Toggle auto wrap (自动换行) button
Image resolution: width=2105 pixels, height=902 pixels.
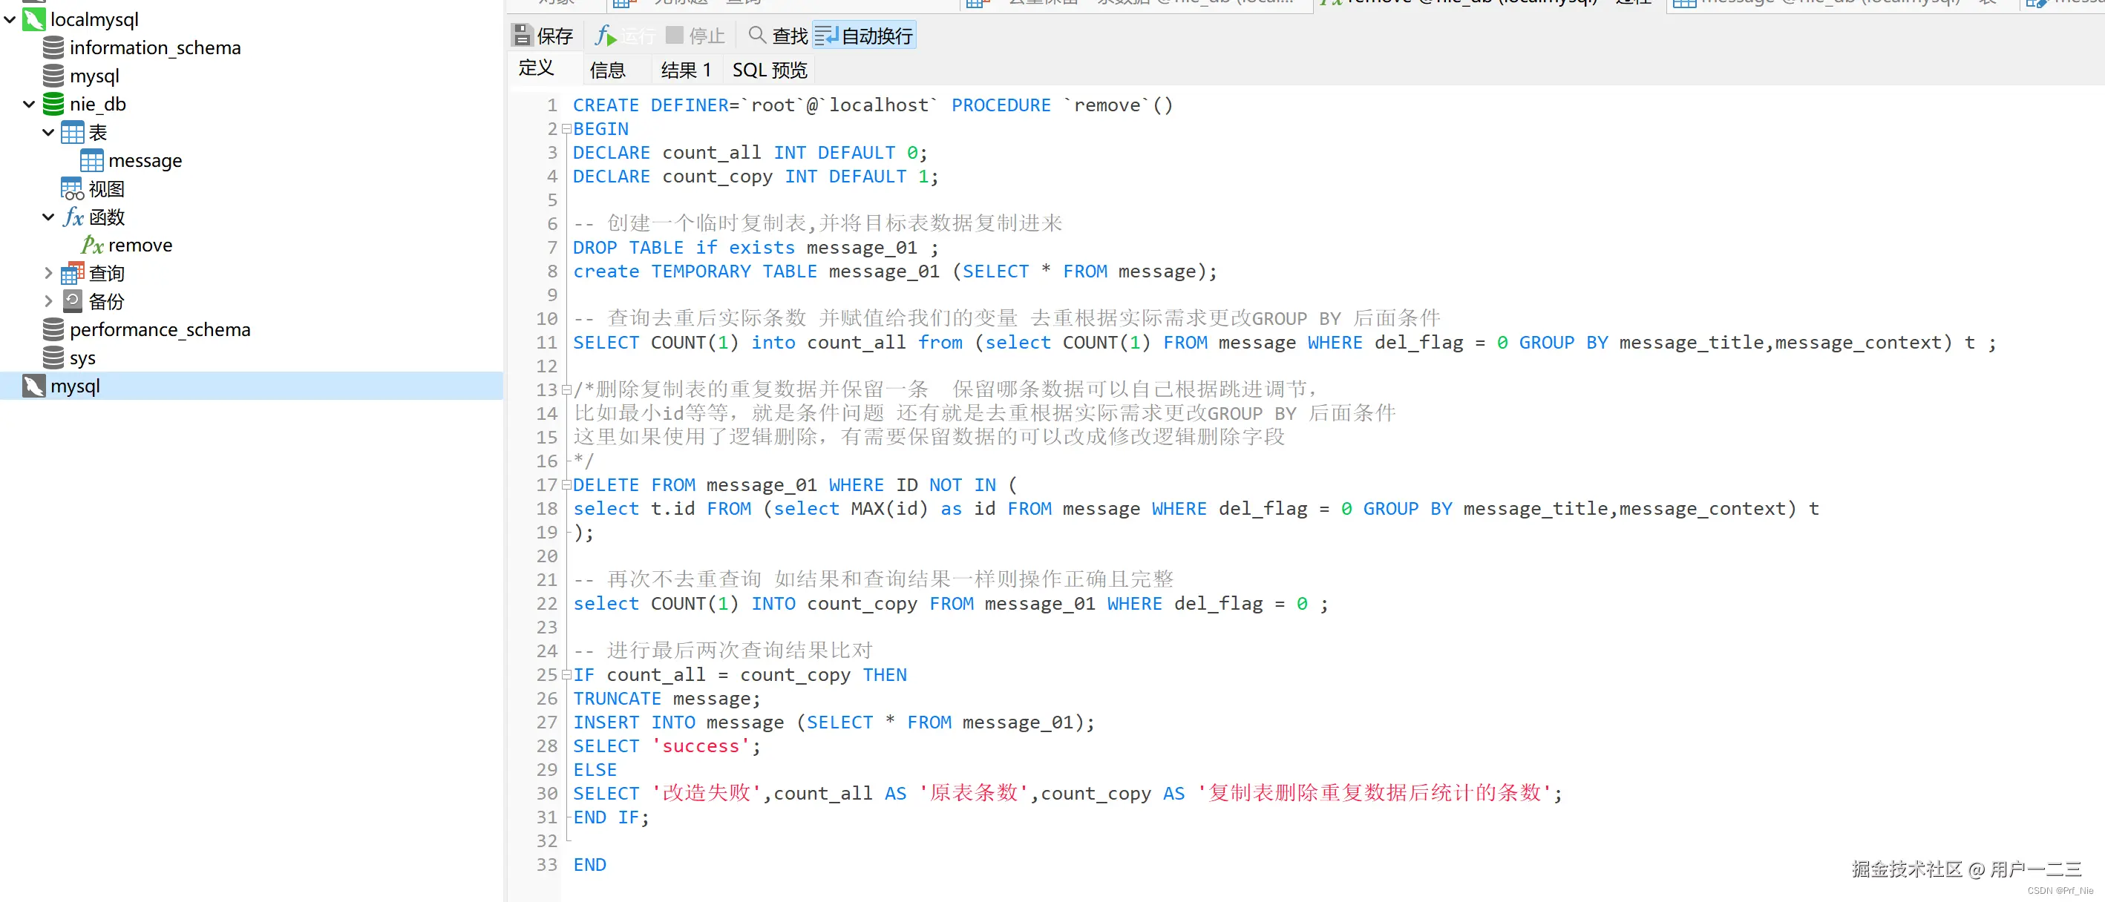pyautogui.click(x=865, y=35)
